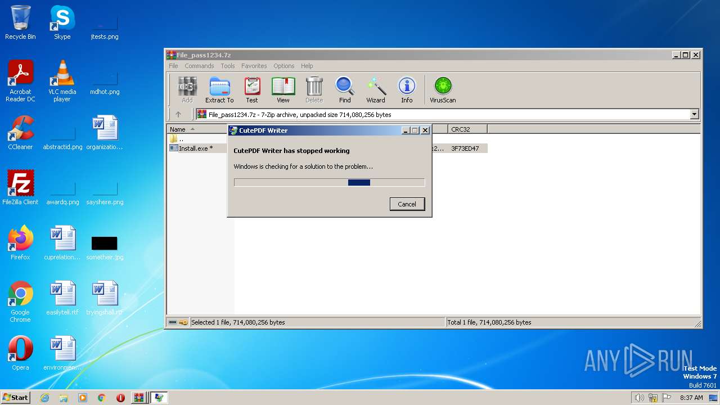The image size is (720, 405).
Task: Click the Delete toolbar icon
Action: [314, 90]
